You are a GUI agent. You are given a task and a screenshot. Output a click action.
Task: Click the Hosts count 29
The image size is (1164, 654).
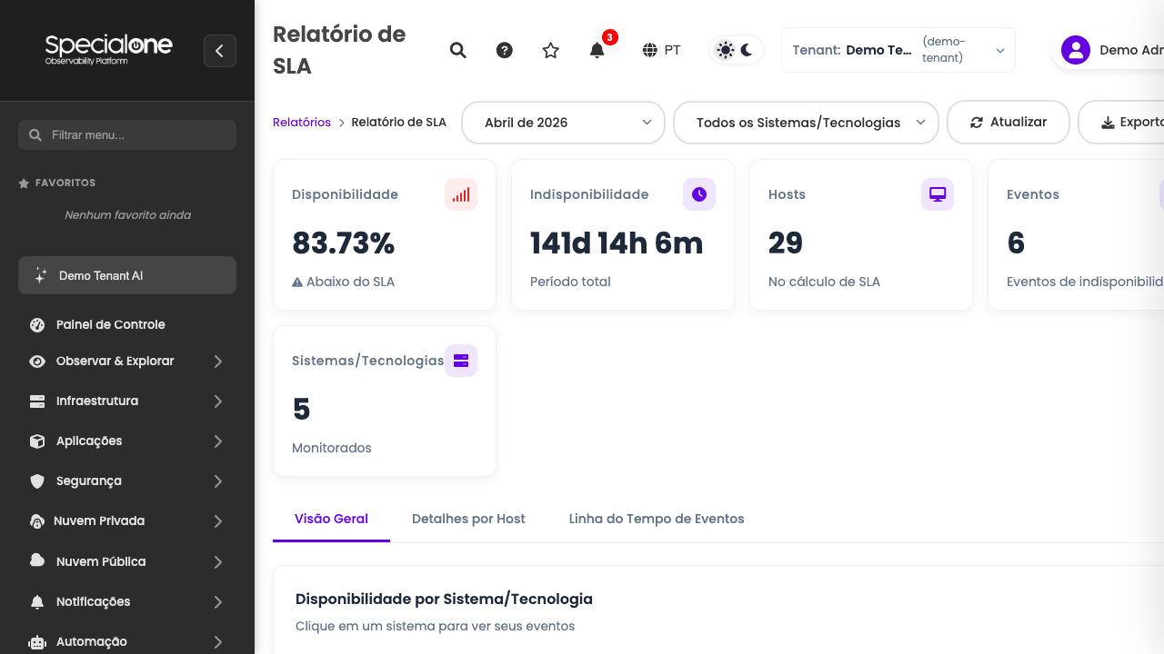[786, 243]
